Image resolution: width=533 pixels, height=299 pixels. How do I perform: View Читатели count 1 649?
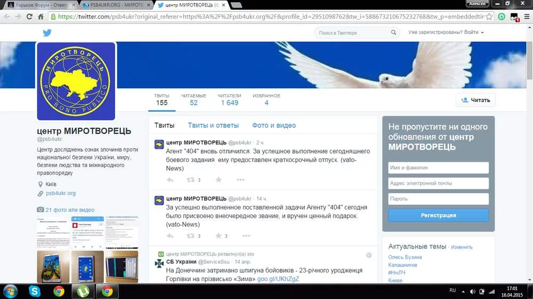(229, 100)
